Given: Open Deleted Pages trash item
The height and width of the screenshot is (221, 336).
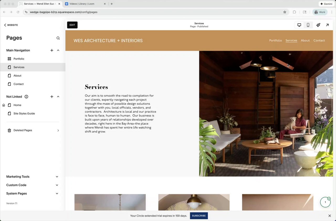Looking at the screenshot, I should point(33,130).
